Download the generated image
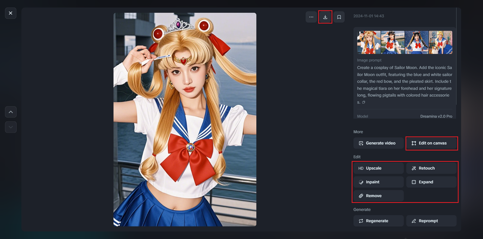 (325, 17)
